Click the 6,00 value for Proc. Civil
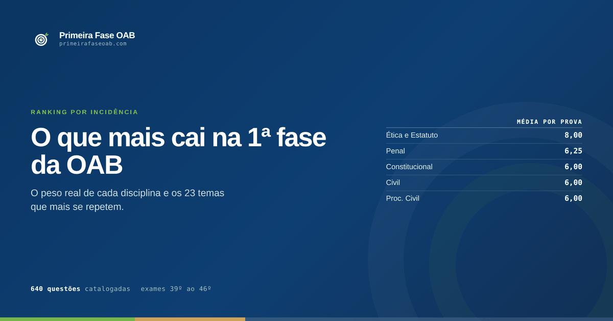The image size is (613, 321). click(573, 198)
